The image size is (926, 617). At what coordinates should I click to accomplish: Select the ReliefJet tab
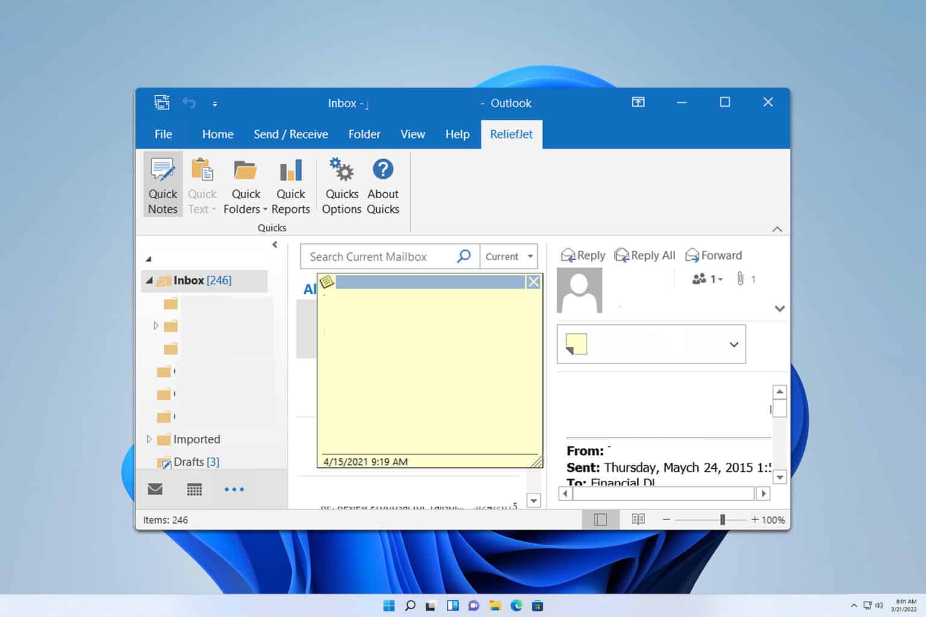click(511, 134)
